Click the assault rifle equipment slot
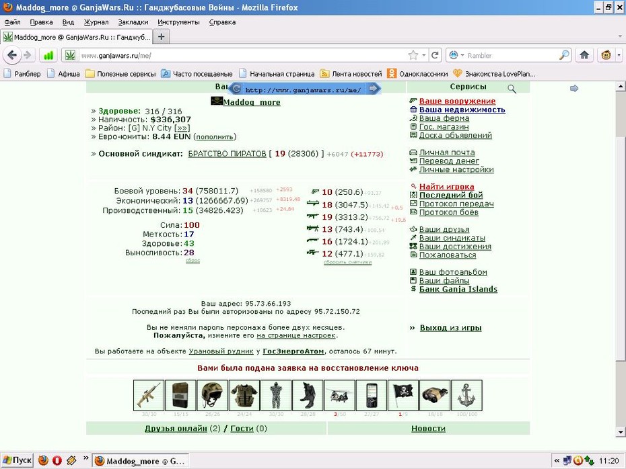Image resolution: width=626 pixels, height=469 pixels. [x=149, y=395]
